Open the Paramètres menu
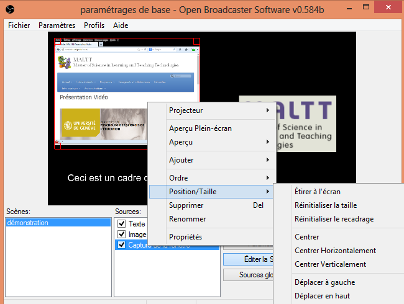404x304 pixels. pyautogui.click(x=57, y=25)
